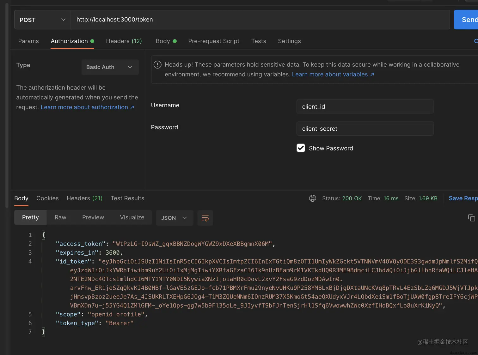Open the Learn more about authorization link
This screenshot has width=478, height=355.
click(x=88, y=107)
